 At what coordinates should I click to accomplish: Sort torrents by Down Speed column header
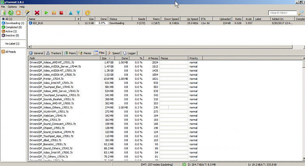click(x=170, y=19)
